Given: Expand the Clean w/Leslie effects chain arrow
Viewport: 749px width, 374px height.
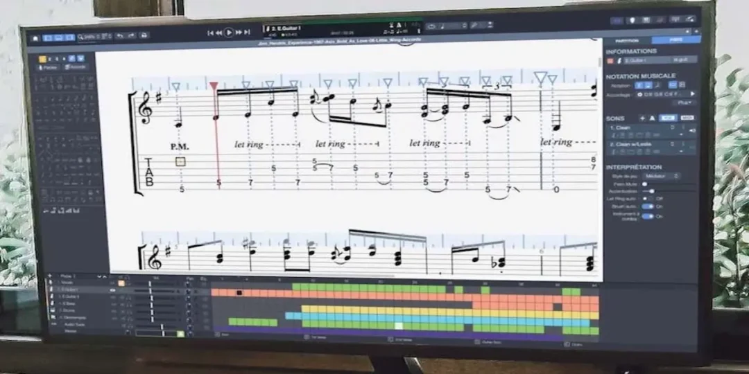Looking at the screenshot, I should click(681, 151).
